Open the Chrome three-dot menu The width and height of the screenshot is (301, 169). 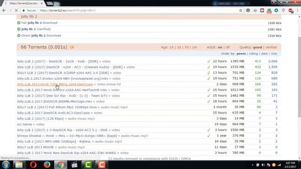(x=298, y=10)
